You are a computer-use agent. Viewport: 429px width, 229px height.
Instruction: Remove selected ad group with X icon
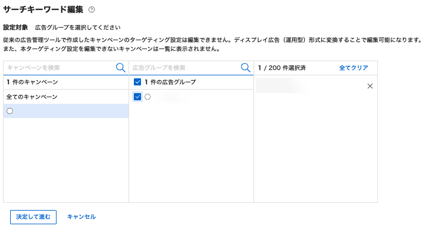pyautogui.click(x=370, y=86)
